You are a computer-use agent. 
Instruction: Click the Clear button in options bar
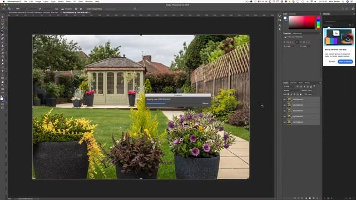pos(57,9)
